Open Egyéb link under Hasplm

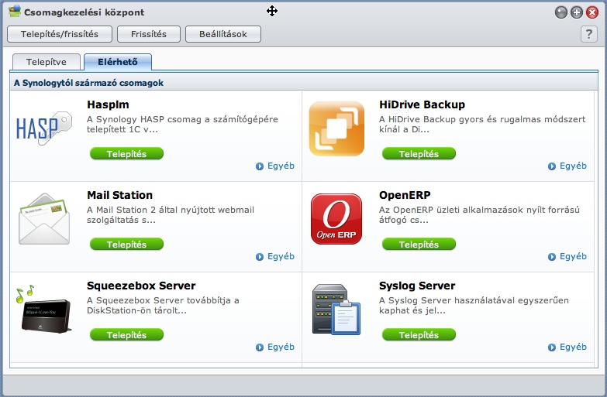281,166
